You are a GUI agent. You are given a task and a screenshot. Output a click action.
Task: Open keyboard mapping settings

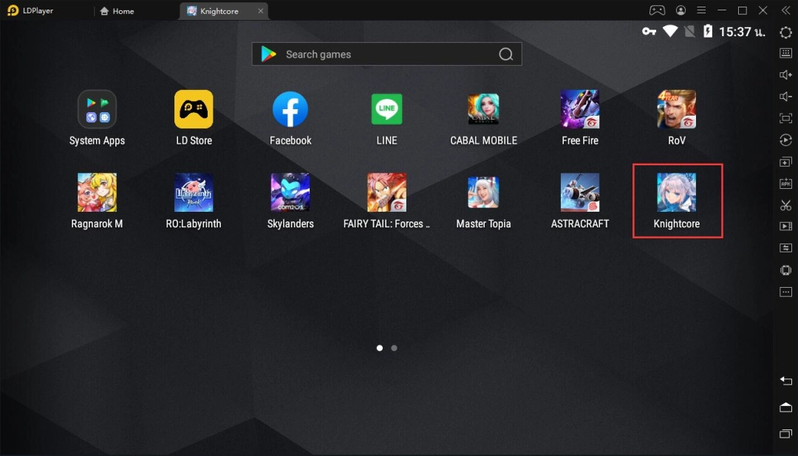point(785,53)
